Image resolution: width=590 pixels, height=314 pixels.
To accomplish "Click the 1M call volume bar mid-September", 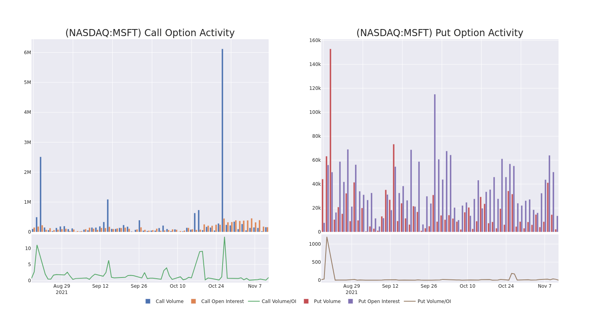I will coord(108,215).
